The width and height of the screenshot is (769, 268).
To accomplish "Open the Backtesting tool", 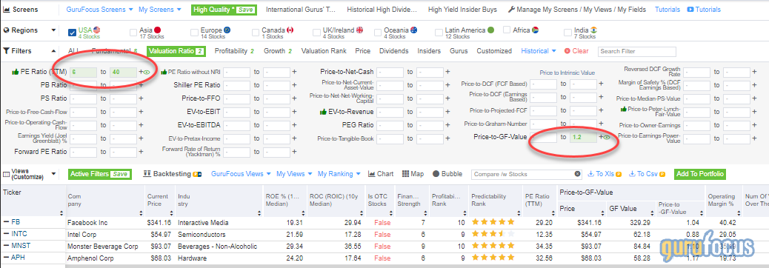I will point(172,174).
